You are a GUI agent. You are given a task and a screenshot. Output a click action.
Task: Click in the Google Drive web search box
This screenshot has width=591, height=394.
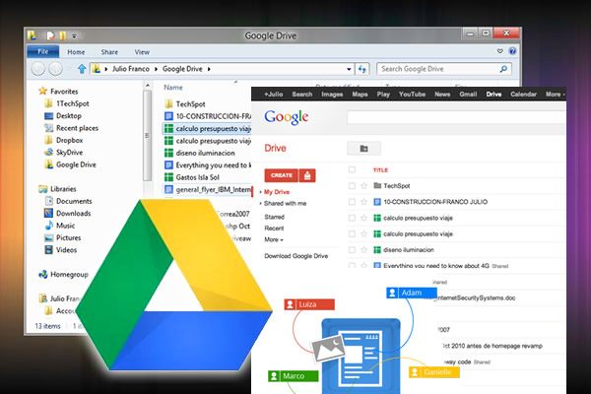coord(456,117)
